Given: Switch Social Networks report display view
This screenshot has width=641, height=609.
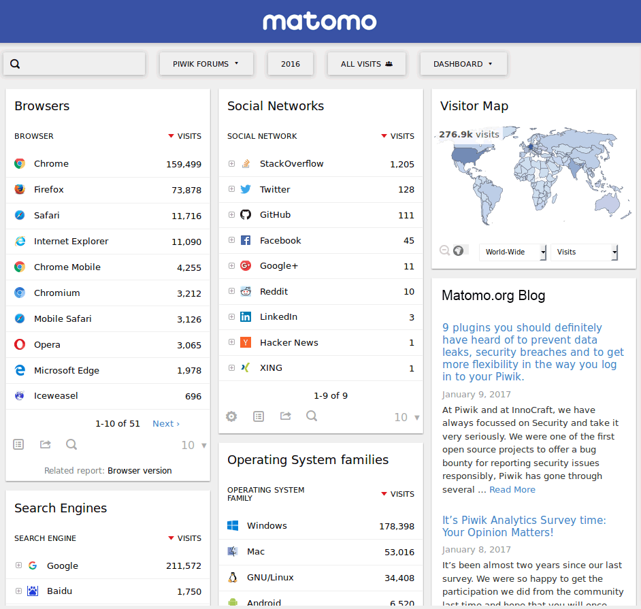Looking at the screenshot, I should pyautogui.click(x=258, y=416).
